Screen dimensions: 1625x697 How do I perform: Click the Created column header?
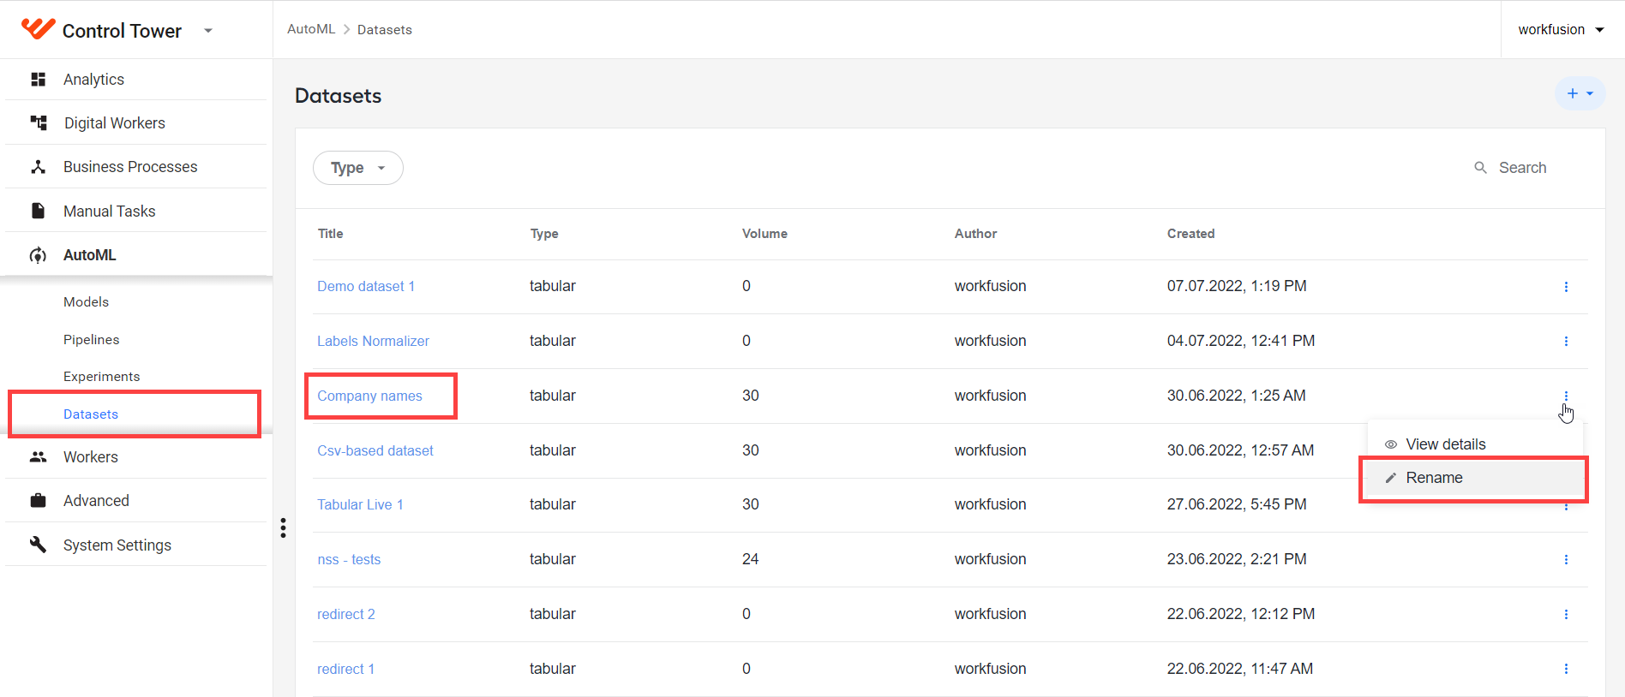point(1190,234)
